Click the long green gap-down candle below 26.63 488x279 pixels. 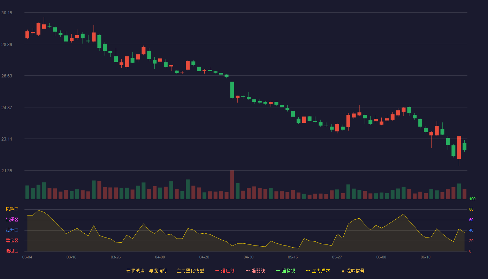(232, 90)
